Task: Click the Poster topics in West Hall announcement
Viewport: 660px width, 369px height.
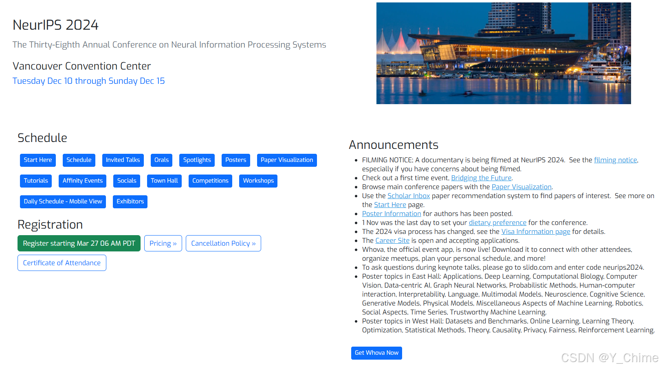Action: coord(508,325)
